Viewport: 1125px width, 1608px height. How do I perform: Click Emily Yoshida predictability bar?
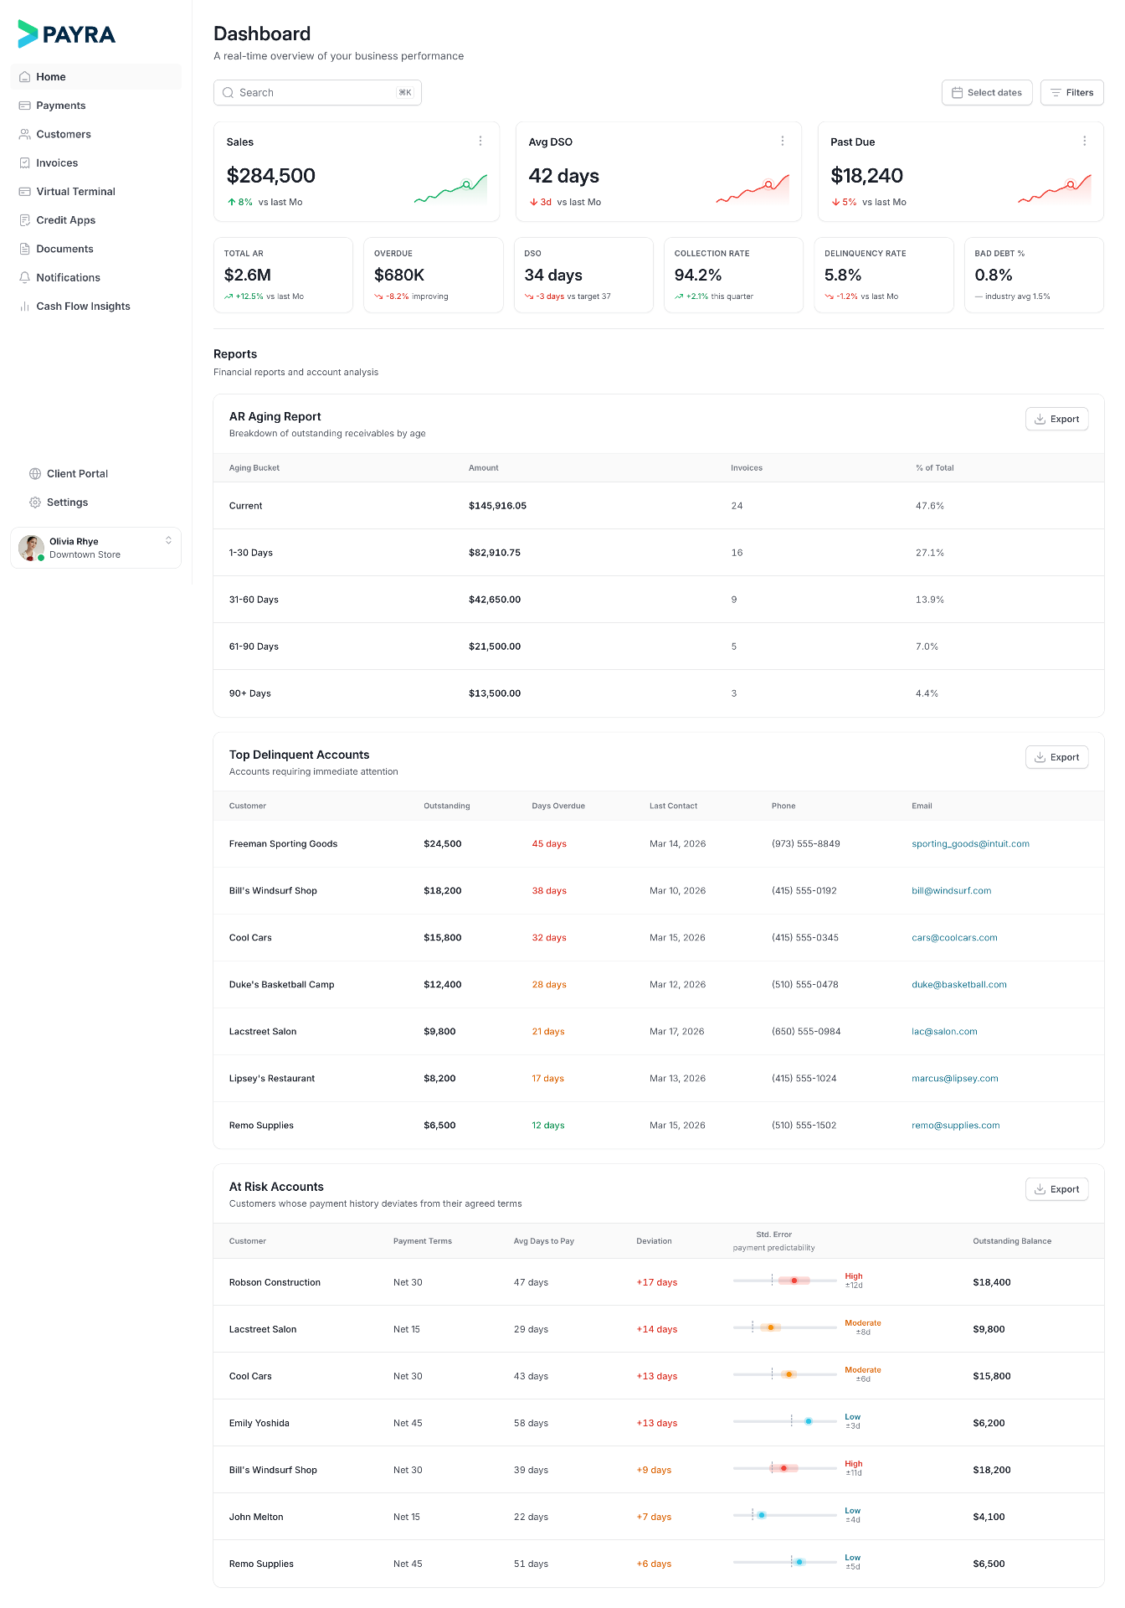(x=785, y=1421)
